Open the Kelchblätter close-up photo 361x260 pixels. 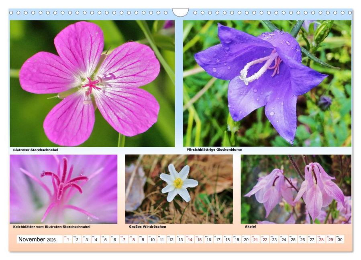(63, 189)
